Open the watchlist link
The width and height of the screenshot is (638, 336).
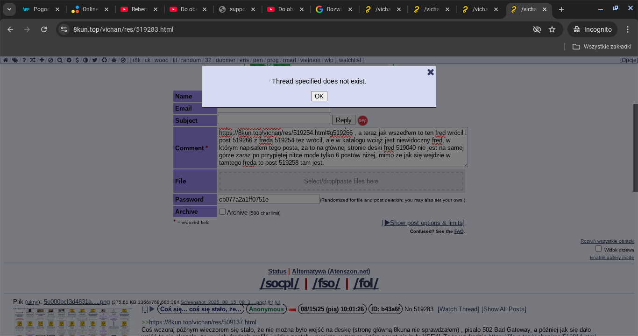[x=350, y=60]
